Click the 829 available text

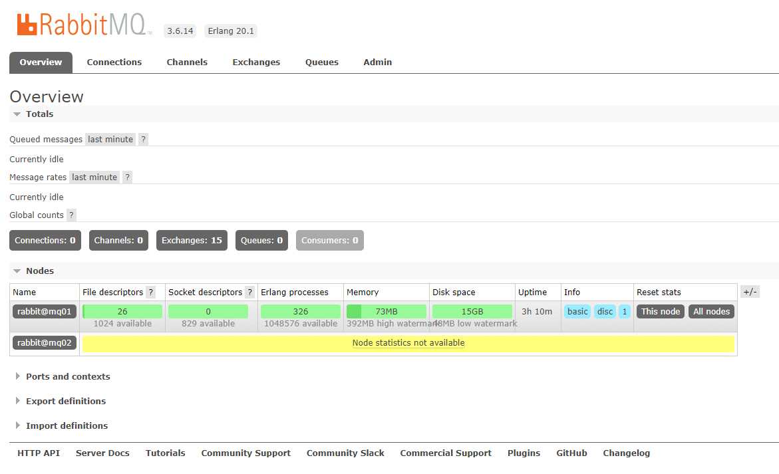[x=208, y=324]
